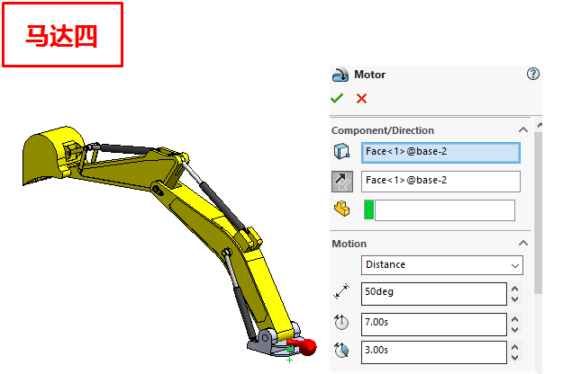This screenshot has width=563, height=374.
Task: Click the duration time clock icon
Action: point(341,350)
